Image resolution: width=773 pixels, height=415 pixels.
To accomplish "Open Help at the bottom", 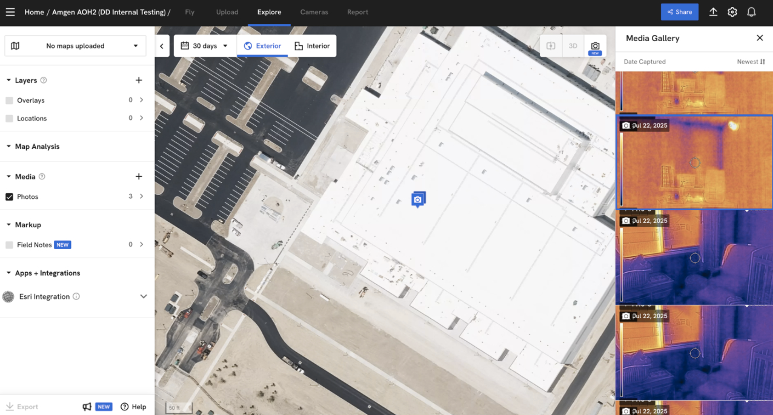I will click(x=133, y=407).
